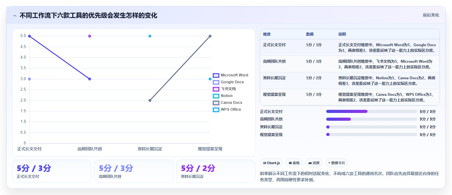Viewport: 452px width, 195px height.
Task: Click Canva Docs point at 5.0 on 视觉提案呈现
Action: click(x=210, y=36)
